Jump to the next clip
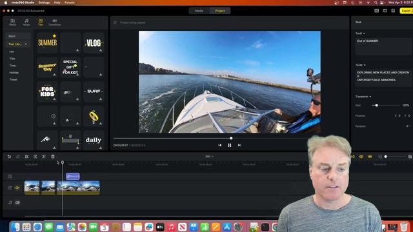413x232 pixels. click(239, 145)
